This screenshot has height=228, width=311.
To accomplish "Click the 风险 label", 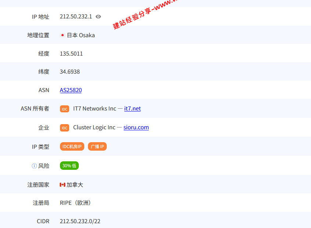I will (44, 166).
